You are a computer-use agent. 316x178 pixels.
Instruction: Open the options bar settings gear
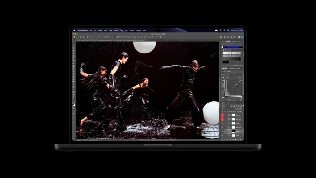pos(160,37)
